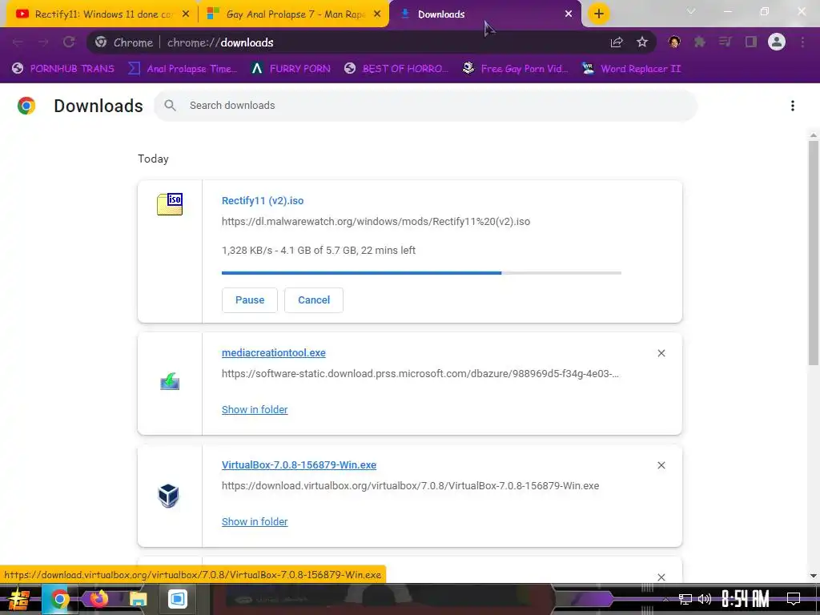Viewport: 820px width, 615px height.
Task: Open the Chrome profile avatar menu
Action: pyautogui.click(x=777, y=42)
